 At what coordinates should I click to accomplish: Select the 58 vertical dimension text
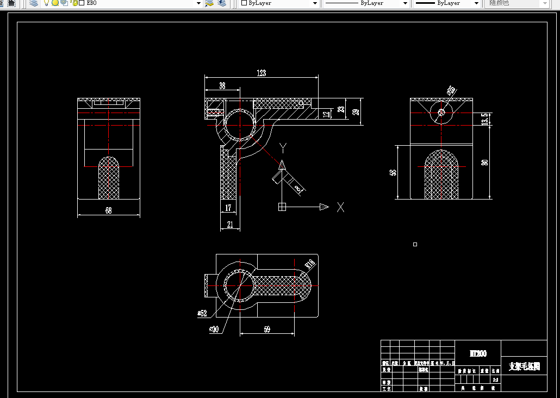(393, 172)
